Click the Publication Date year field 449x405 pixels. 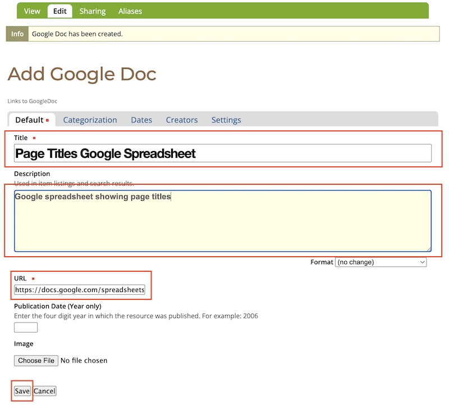(x=25, y=327)
